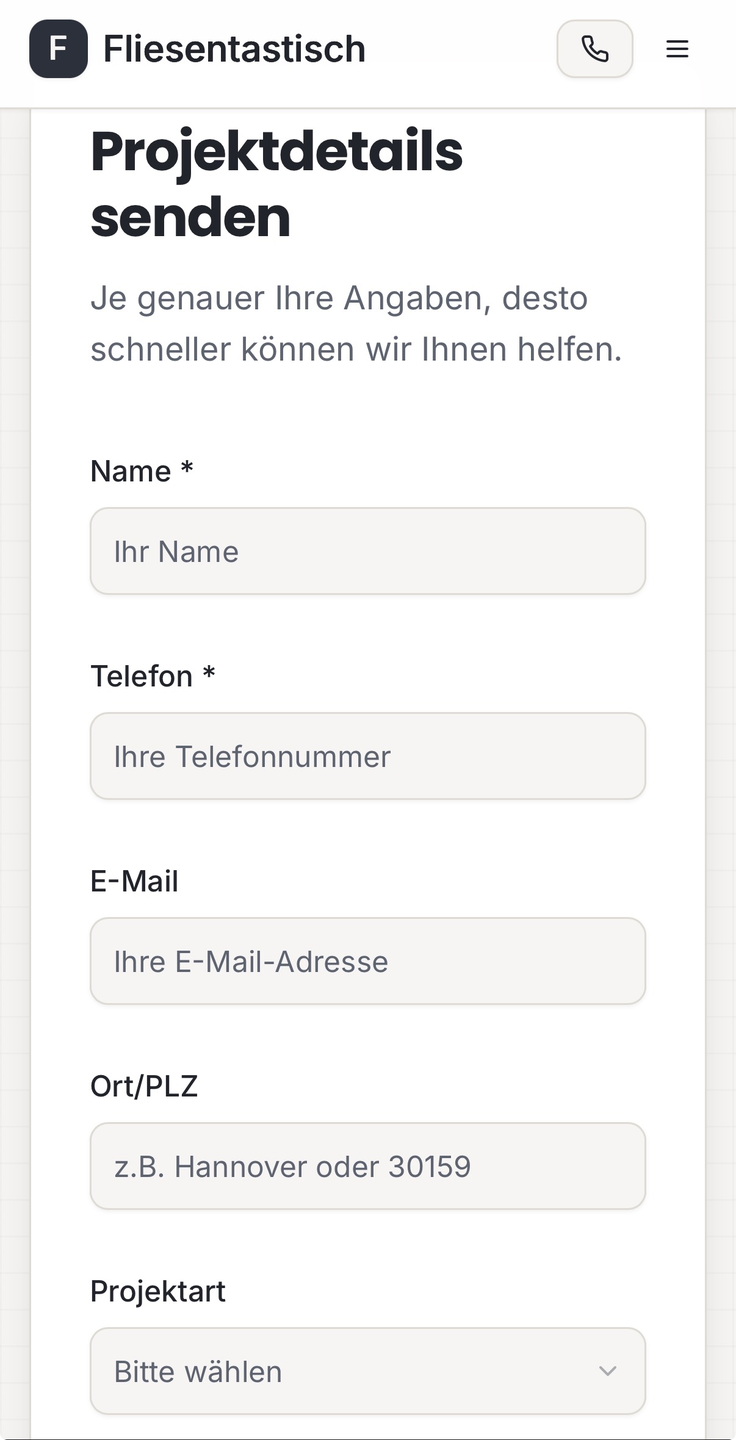Open the Fliesentastisch brand home link
Image resolution: width=736 pixels, height=1440 pixels.
point(234,49)
